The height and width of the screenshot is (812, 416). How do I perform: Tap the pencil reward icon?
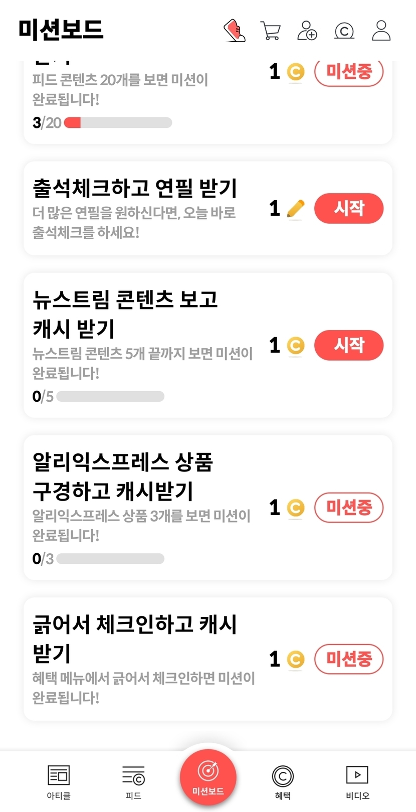[x=296, y=209]
